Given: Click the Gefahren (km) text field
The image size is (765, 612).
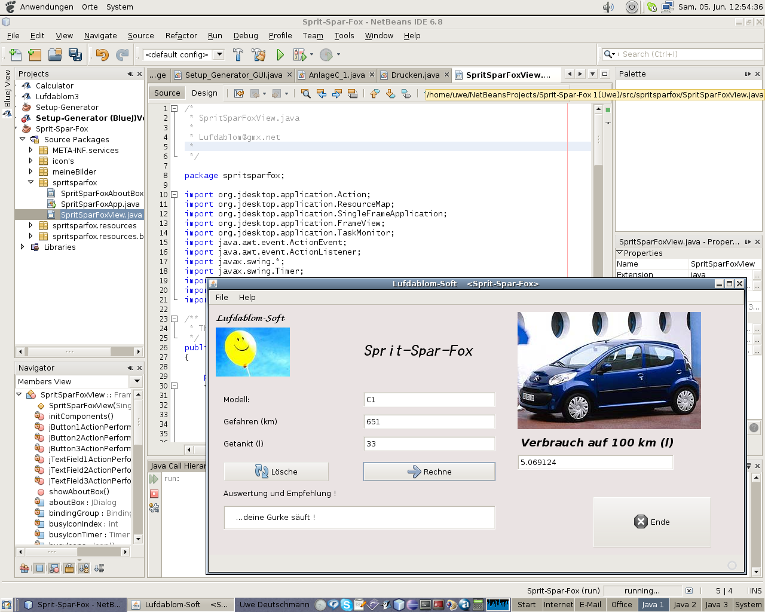Looking at the screenshot, I should click(x=429, y=421).
